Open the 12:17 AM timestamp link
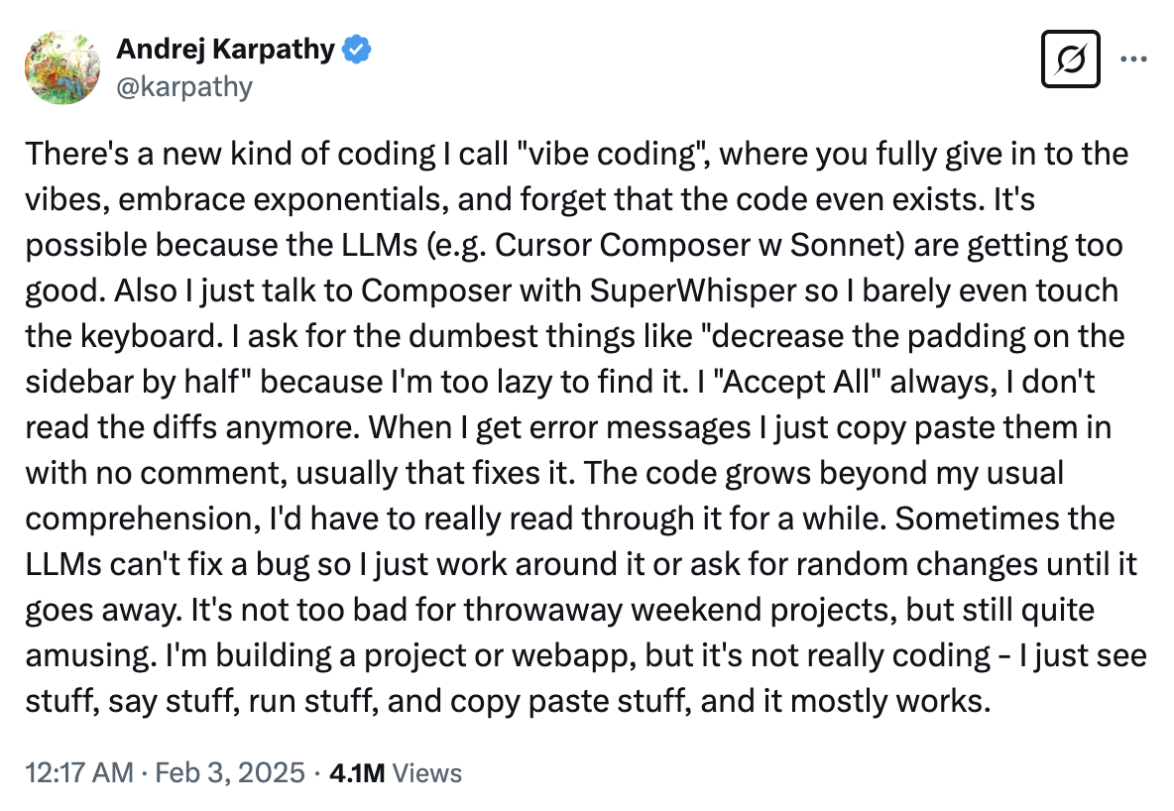Image resolution: width=1174 pixels, height=811 pixels. point(78,772)
